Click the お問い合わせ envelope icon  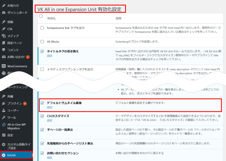click(4, 57)
